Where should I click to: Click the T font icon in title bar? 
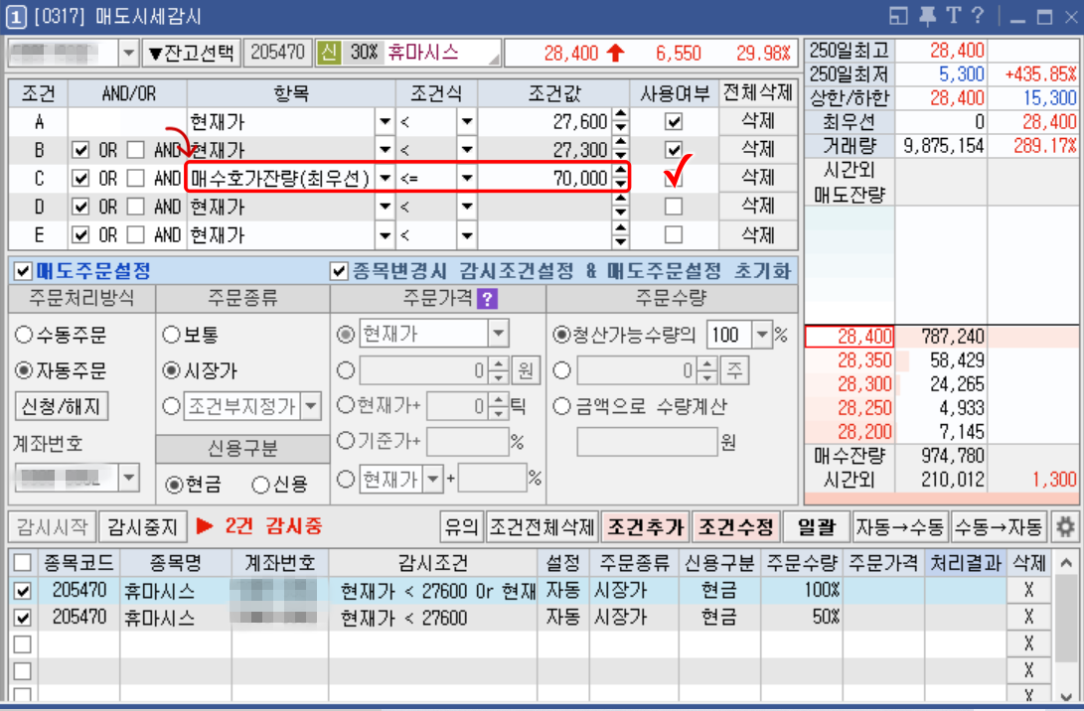953,15
